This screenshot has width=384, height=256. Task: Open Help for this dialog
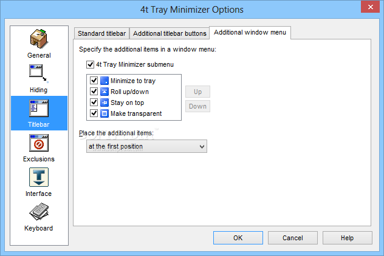(348, 238)
